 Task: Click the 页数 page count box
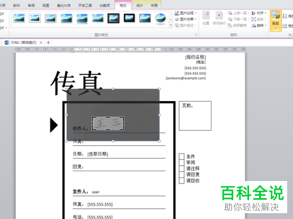tap(195, 116)
